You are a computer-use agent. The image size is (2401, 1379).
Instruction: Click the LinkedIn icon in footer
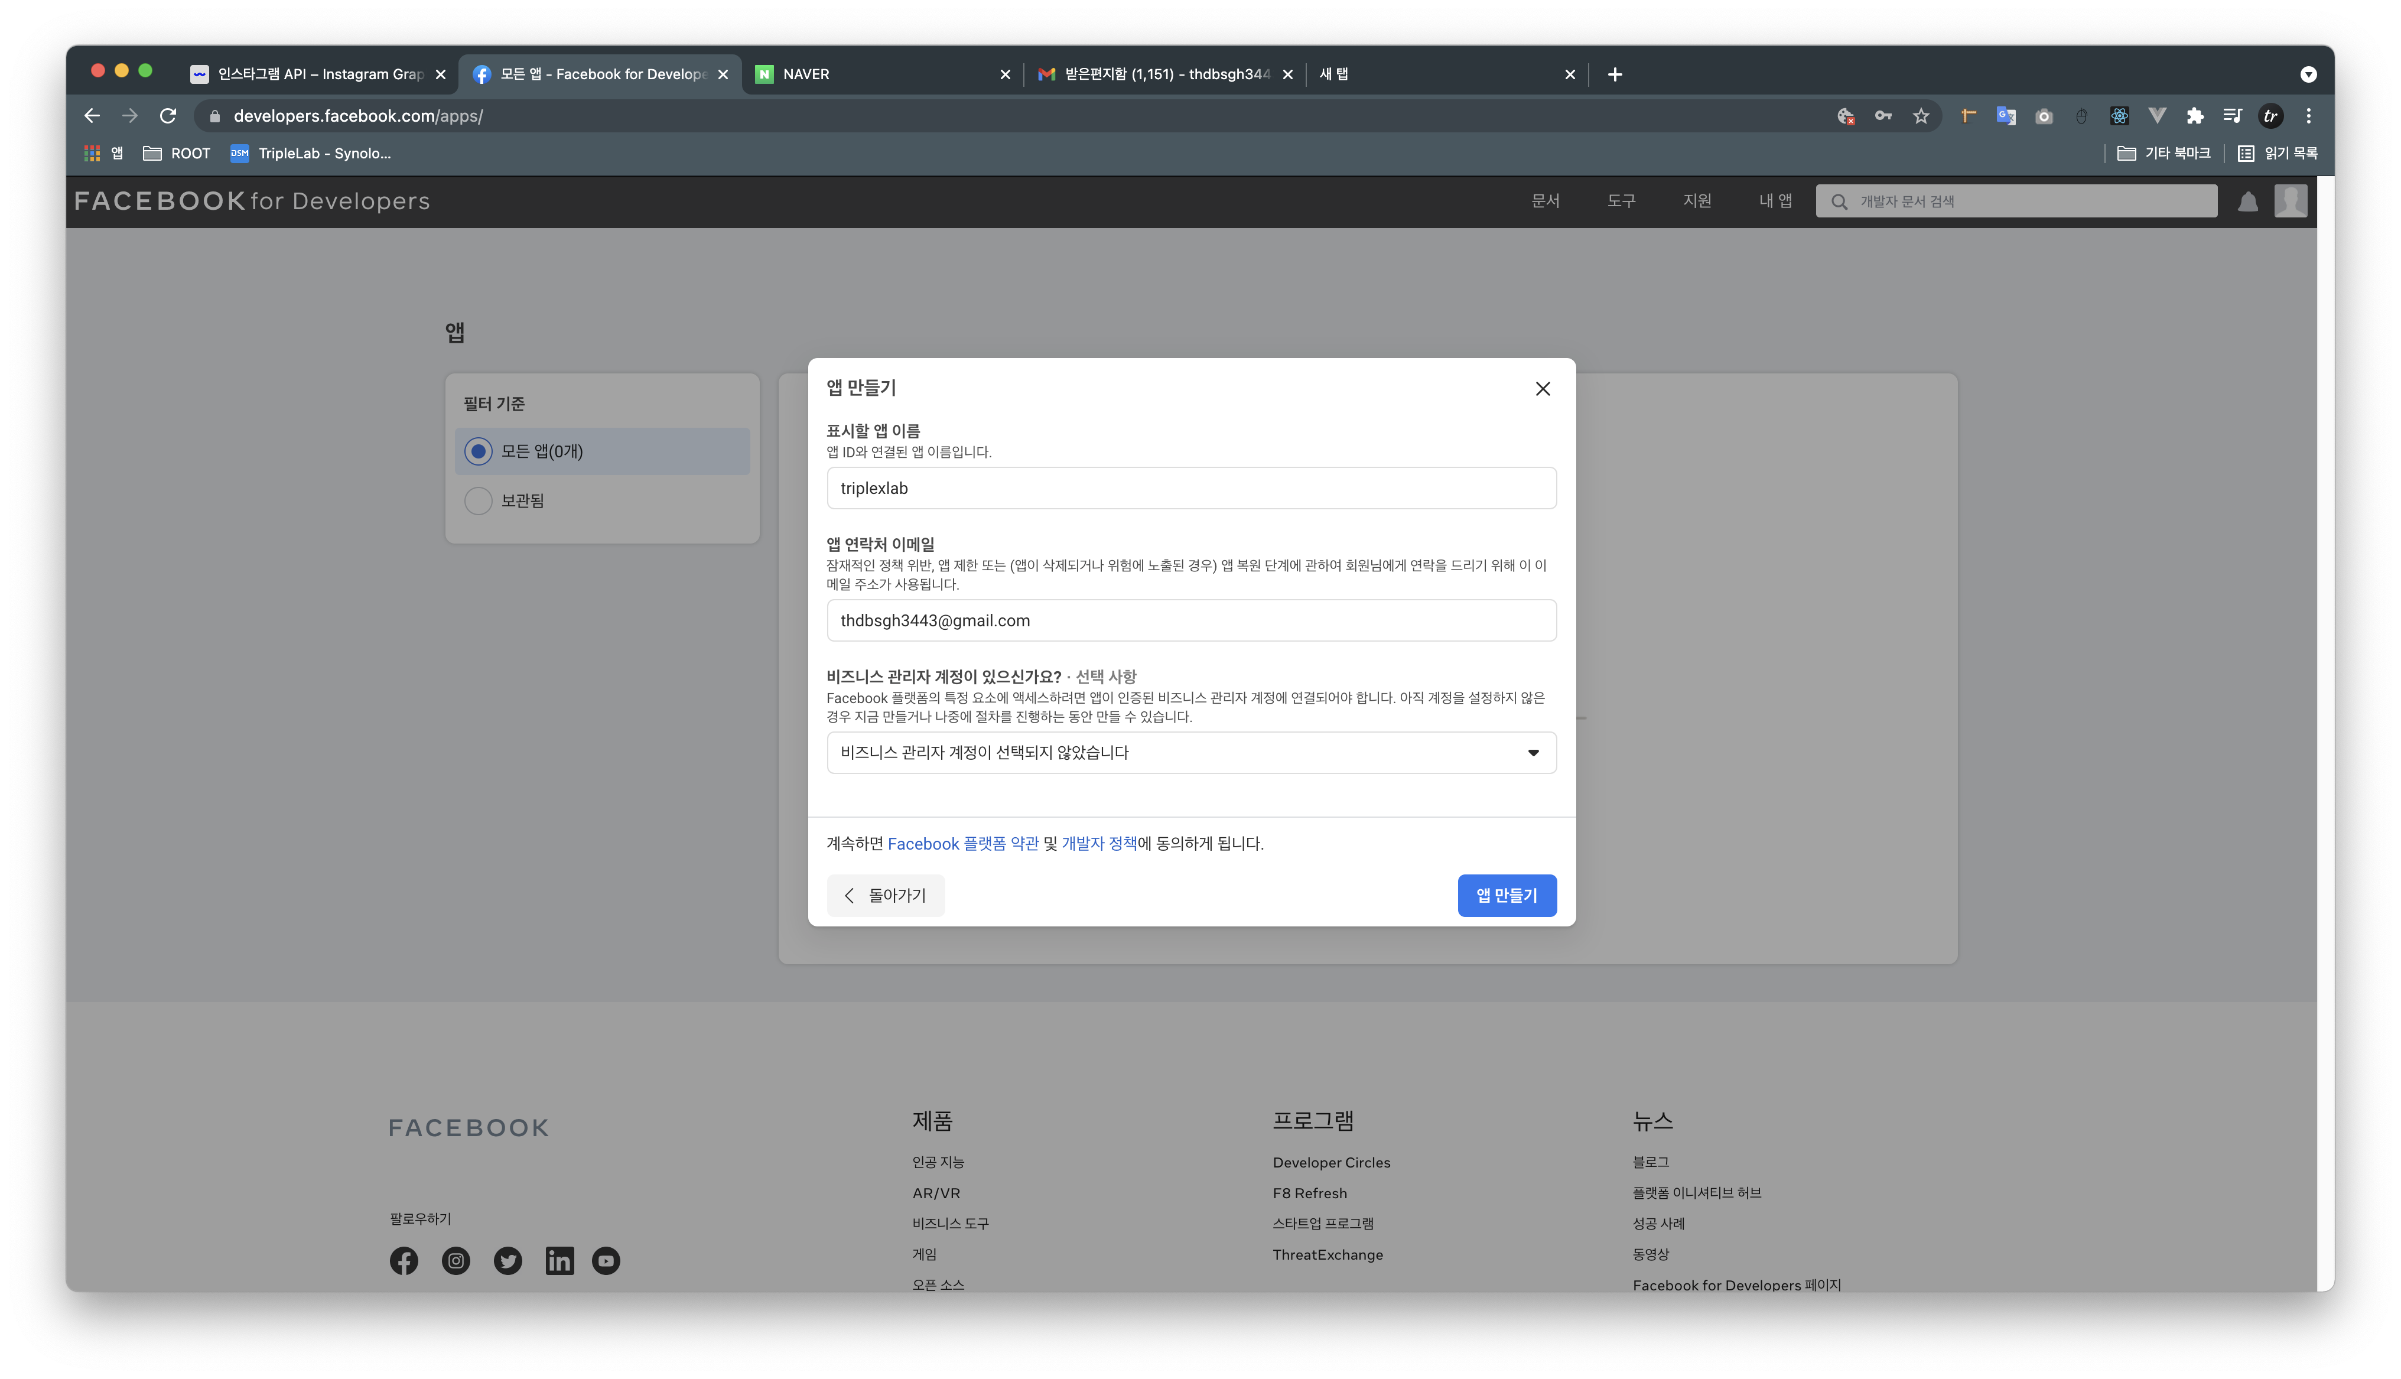(558, 1261)
